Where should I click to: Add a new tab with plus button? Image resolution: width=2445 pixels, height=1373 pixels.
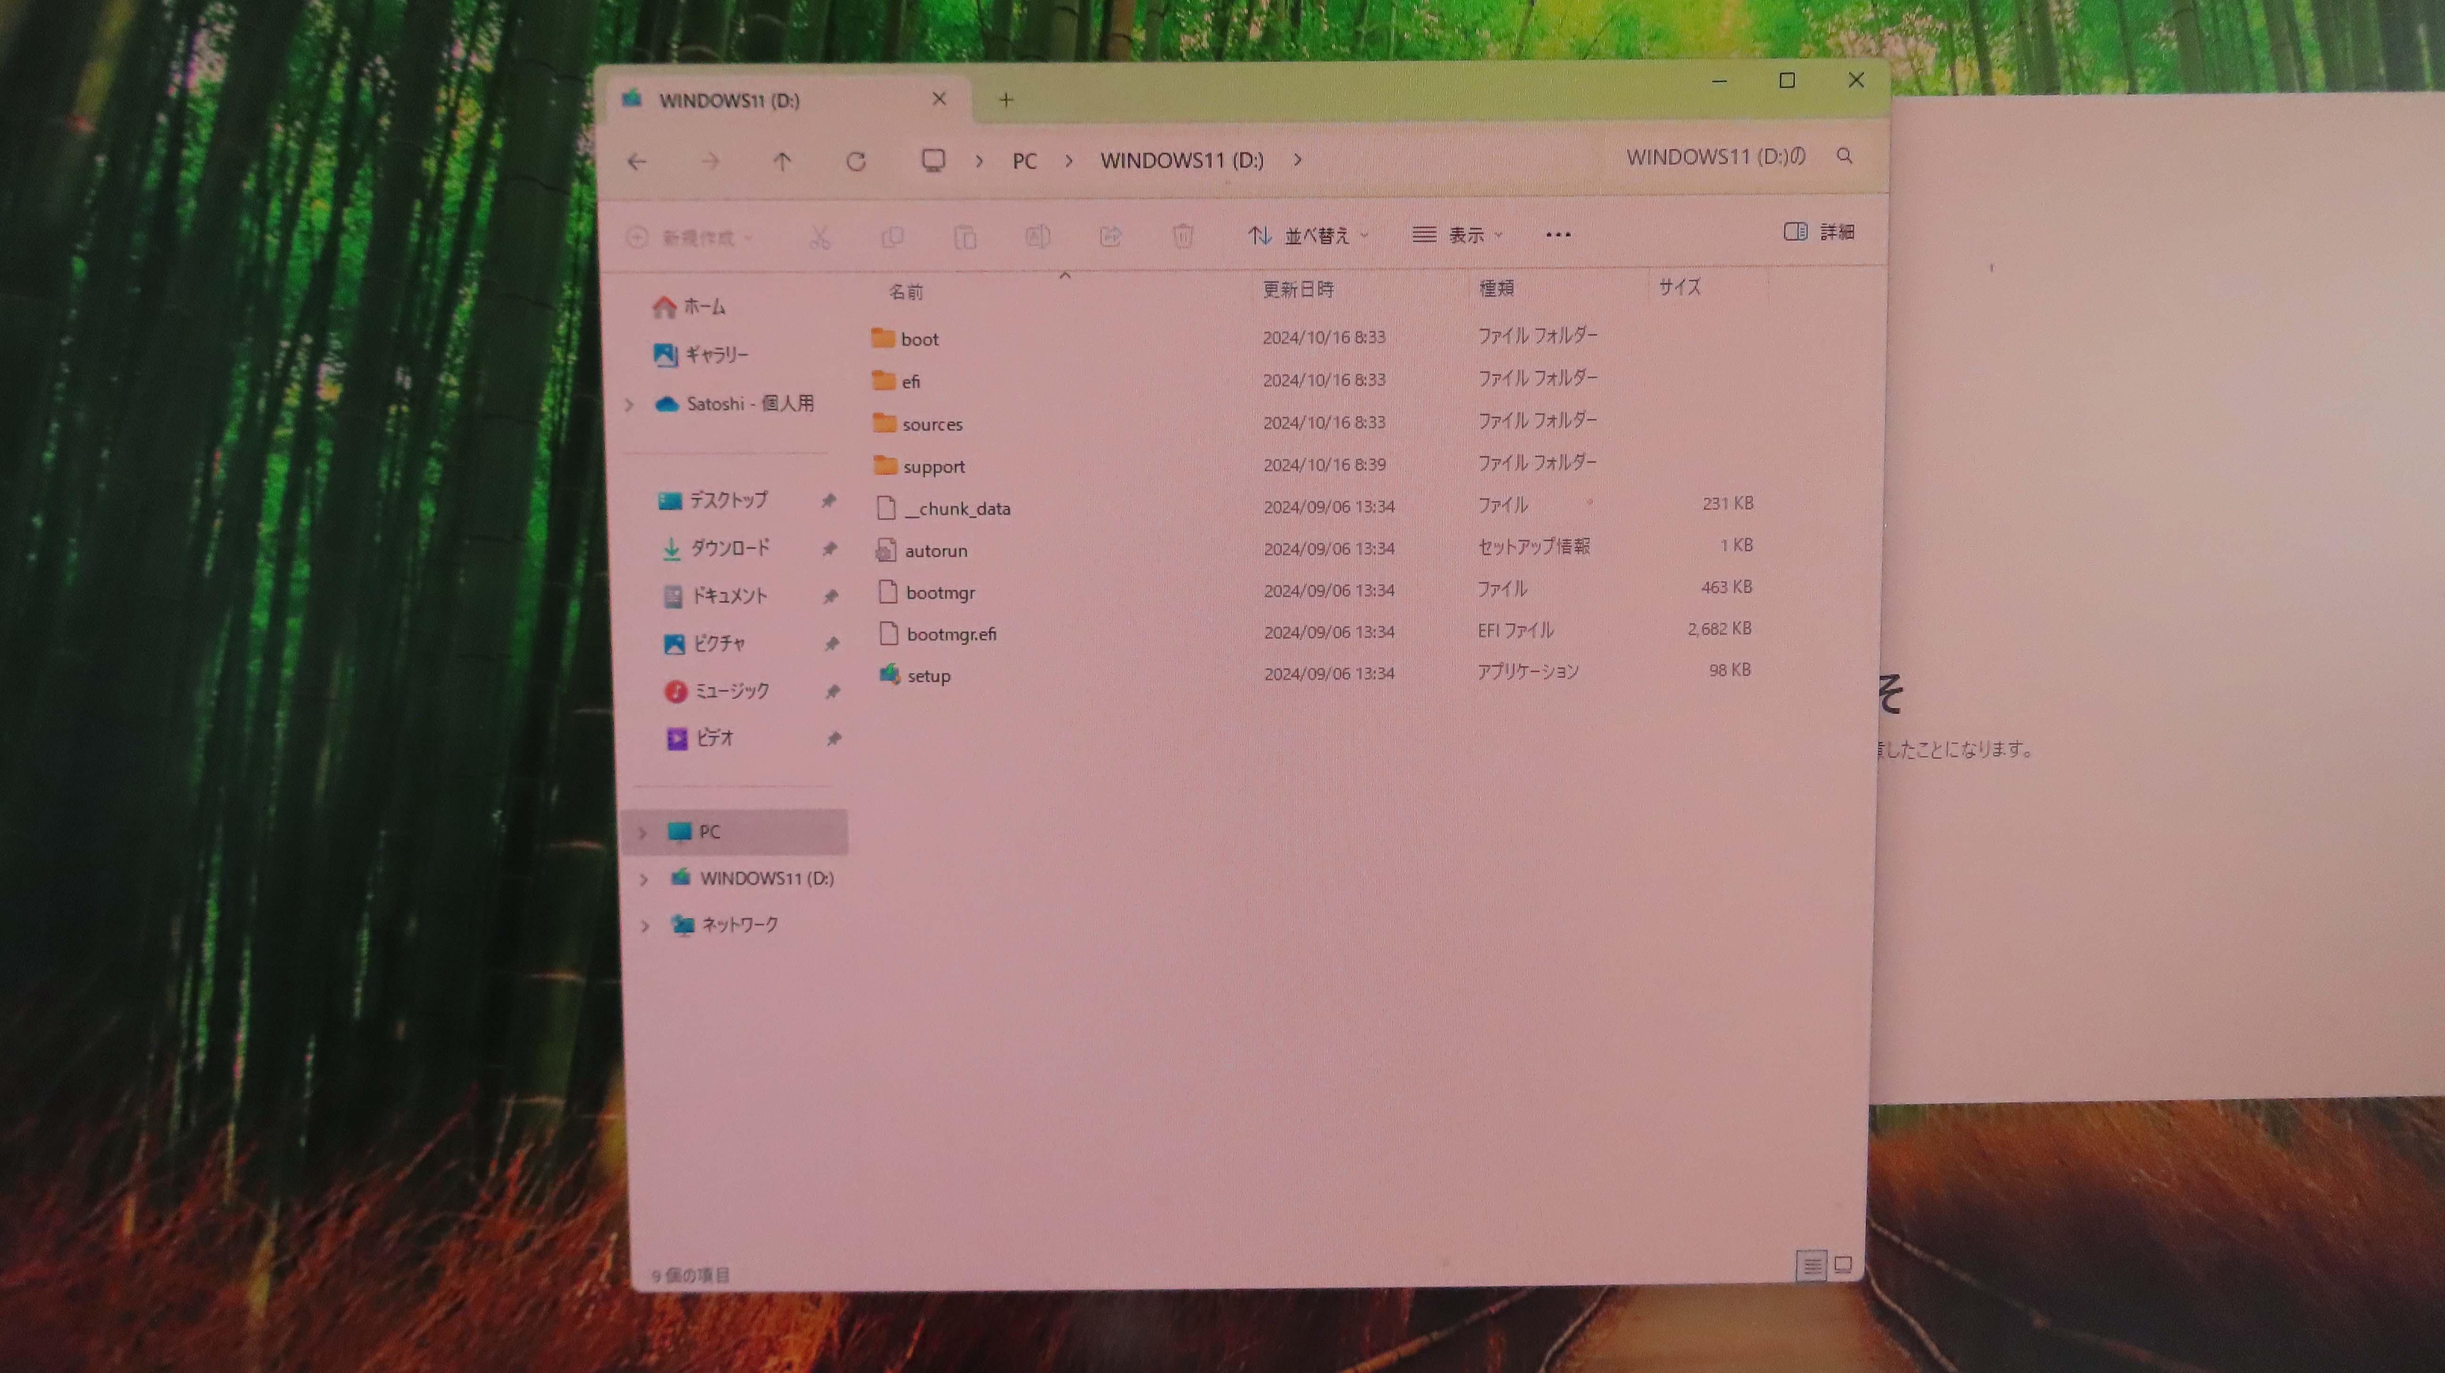click(1006, 99)
